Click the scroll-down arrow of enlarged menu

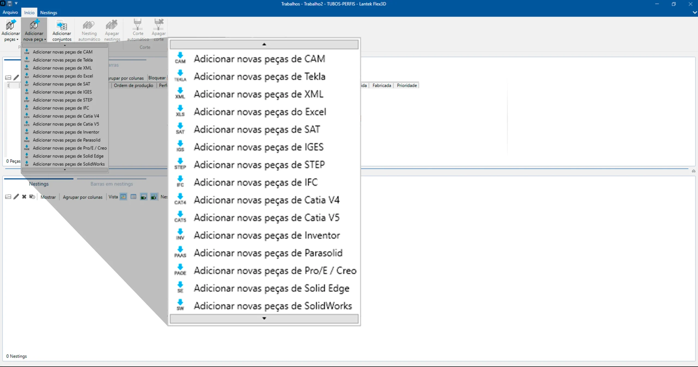pyautogui.click(x=264, y=318)
